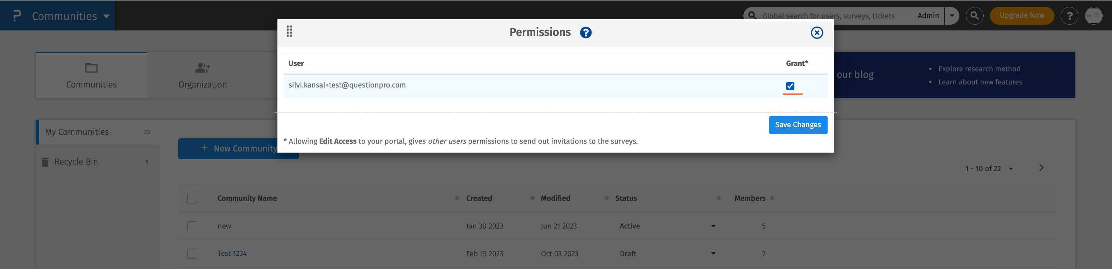1112x269 pixels.
Task: Select My Communities in sidebar
Action: pyautogui.click(x=77, y=132)
